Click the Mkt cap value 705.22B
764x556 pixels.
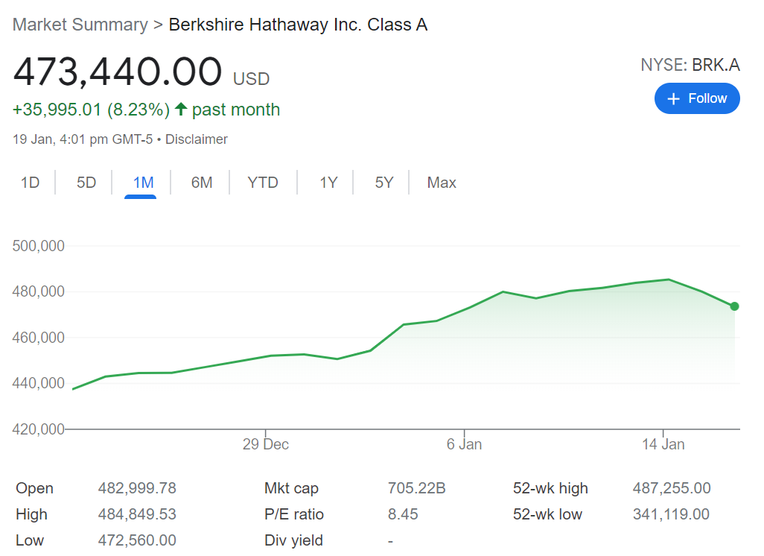point(416,488)
